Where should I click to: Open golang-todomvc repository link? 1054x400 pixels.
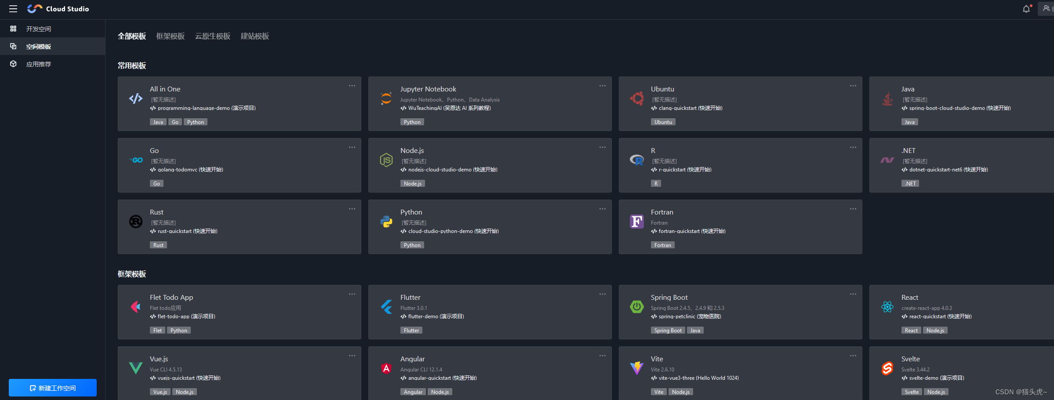coord(186,170)
